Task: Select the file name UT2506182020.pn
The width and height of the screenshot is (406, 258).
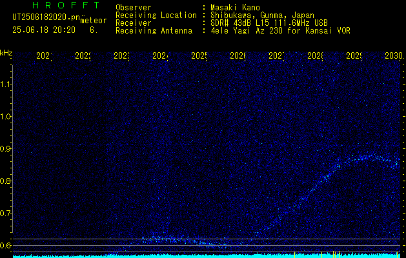Action: pos(46,17)
